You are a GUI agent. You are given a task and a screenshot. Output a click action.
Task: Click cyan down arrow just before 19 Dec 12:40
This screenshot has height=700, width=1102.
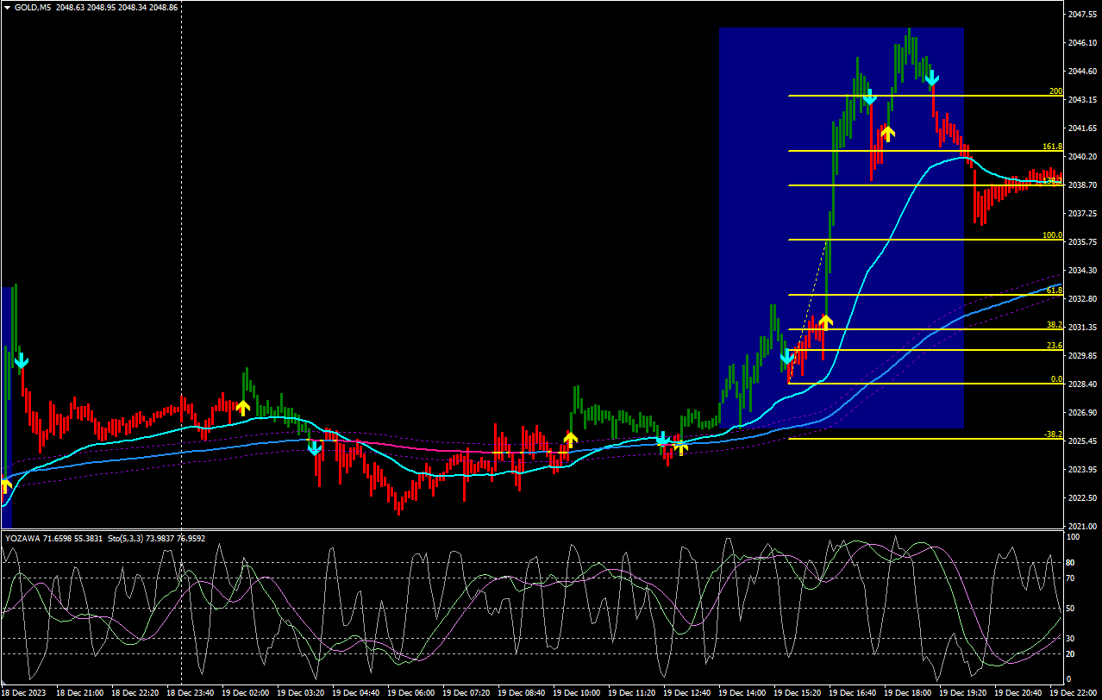tap(663, 440)
